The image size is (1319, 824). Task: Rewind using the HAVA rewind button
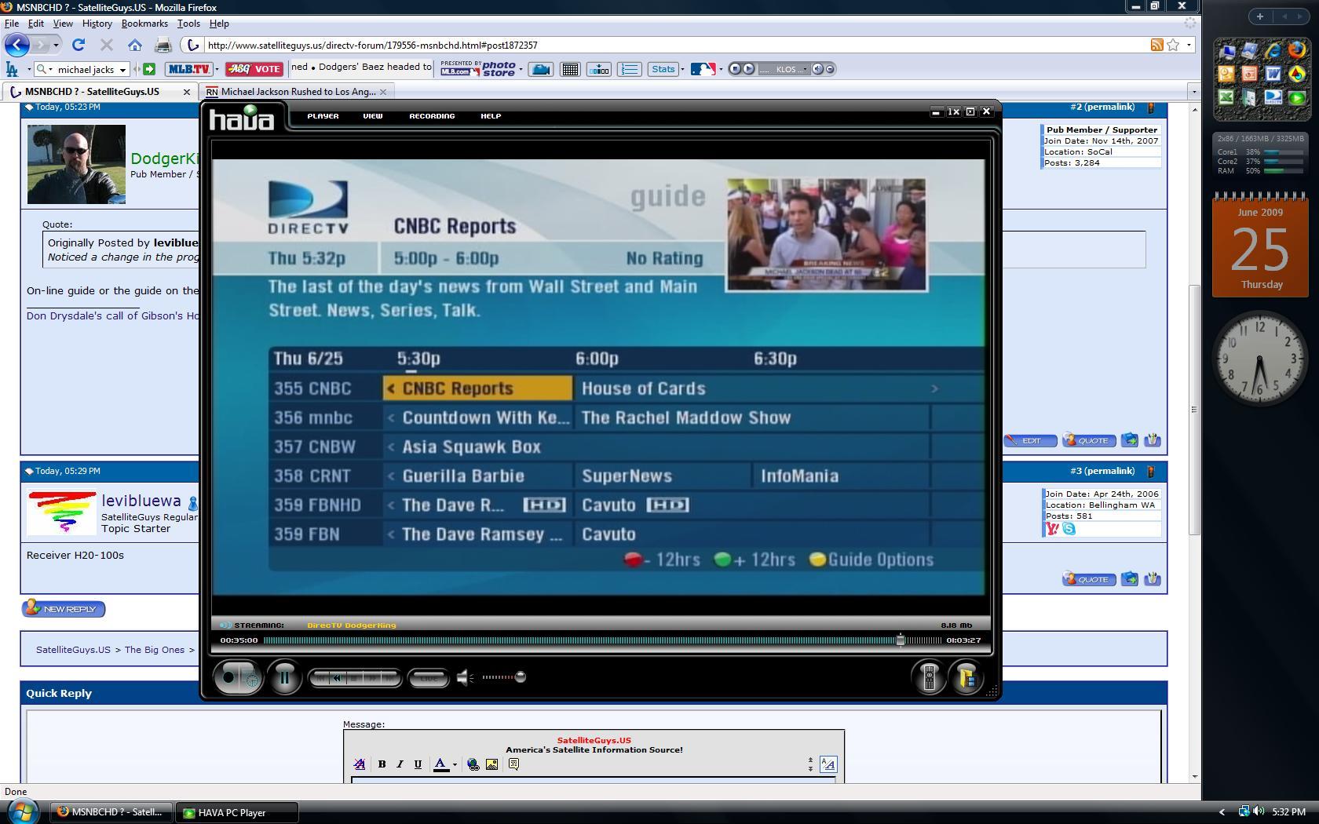pyautogui.click(x=337, y=677)
